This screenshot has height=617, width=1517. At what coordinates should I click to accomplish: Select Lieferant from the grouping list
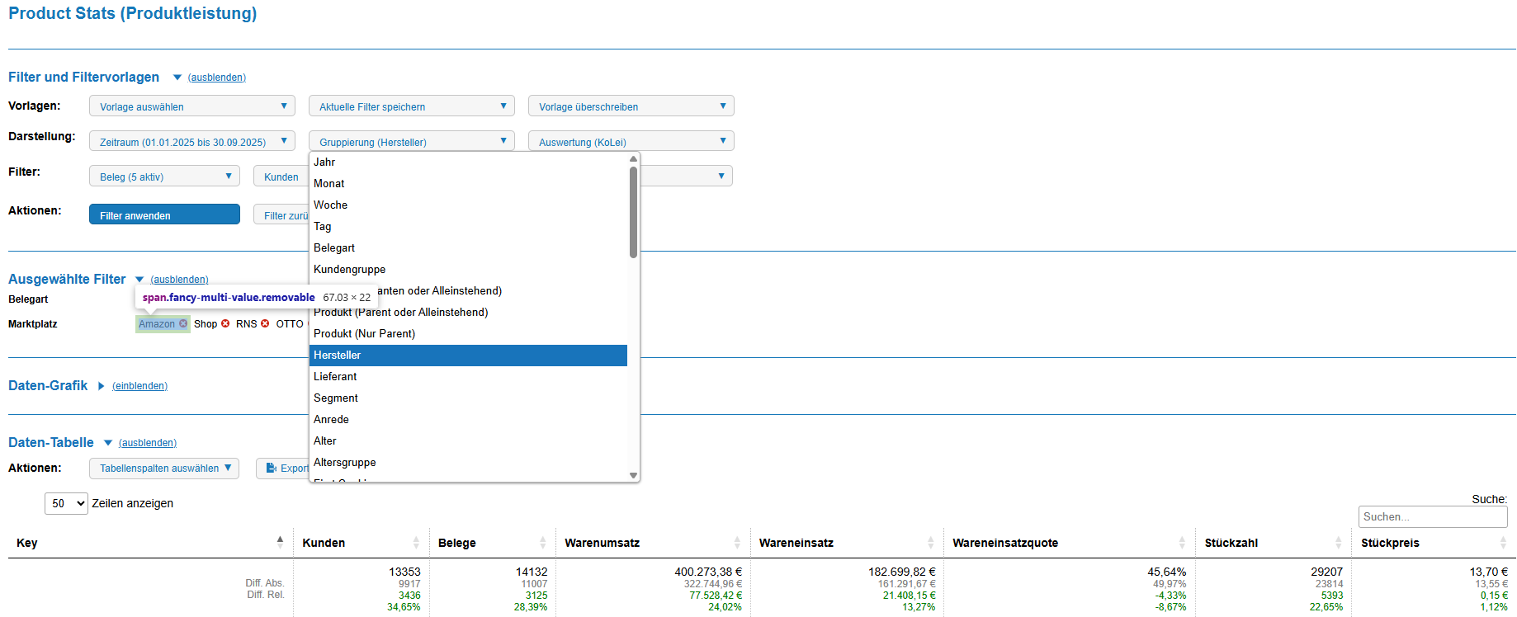[335, 377]
